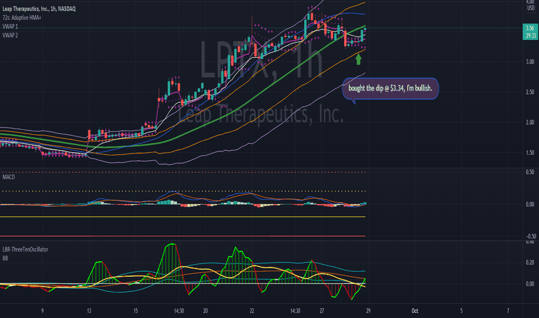The image size is (539, 318).
Task: Select the VWAP 2 indicator label
Action: [x=10, y=35]
